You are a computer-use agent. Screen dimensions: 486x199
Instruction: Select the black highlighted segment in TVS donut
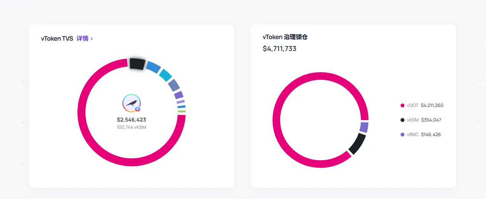point(137,64)
